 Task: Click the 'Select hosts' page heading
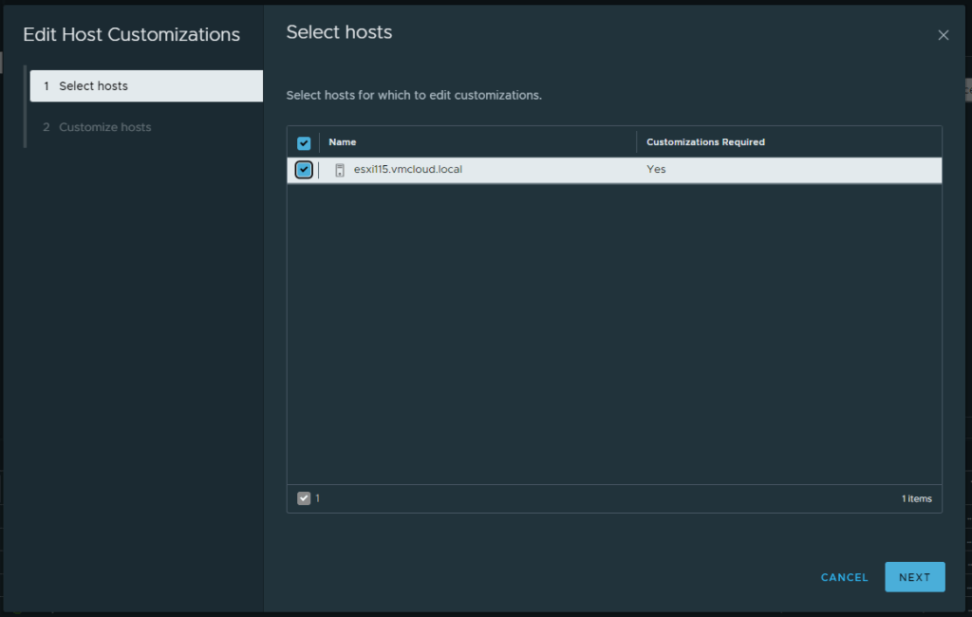coord(339,32)
